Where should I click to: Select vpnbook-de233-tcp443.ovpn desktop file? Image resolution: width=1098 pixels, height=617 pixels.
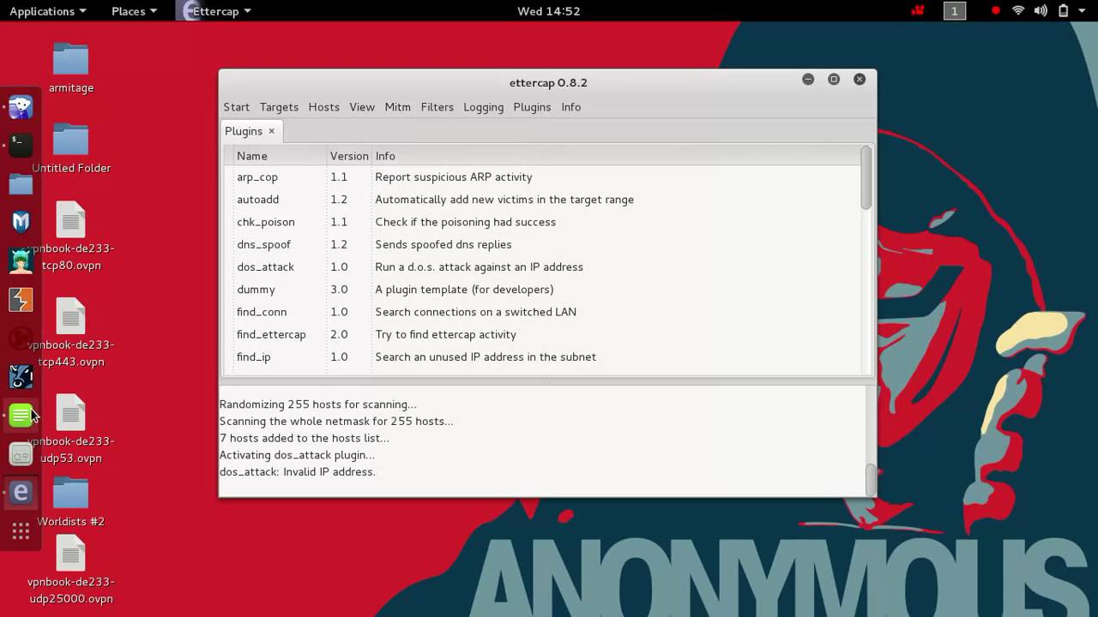tap(71, 332)
